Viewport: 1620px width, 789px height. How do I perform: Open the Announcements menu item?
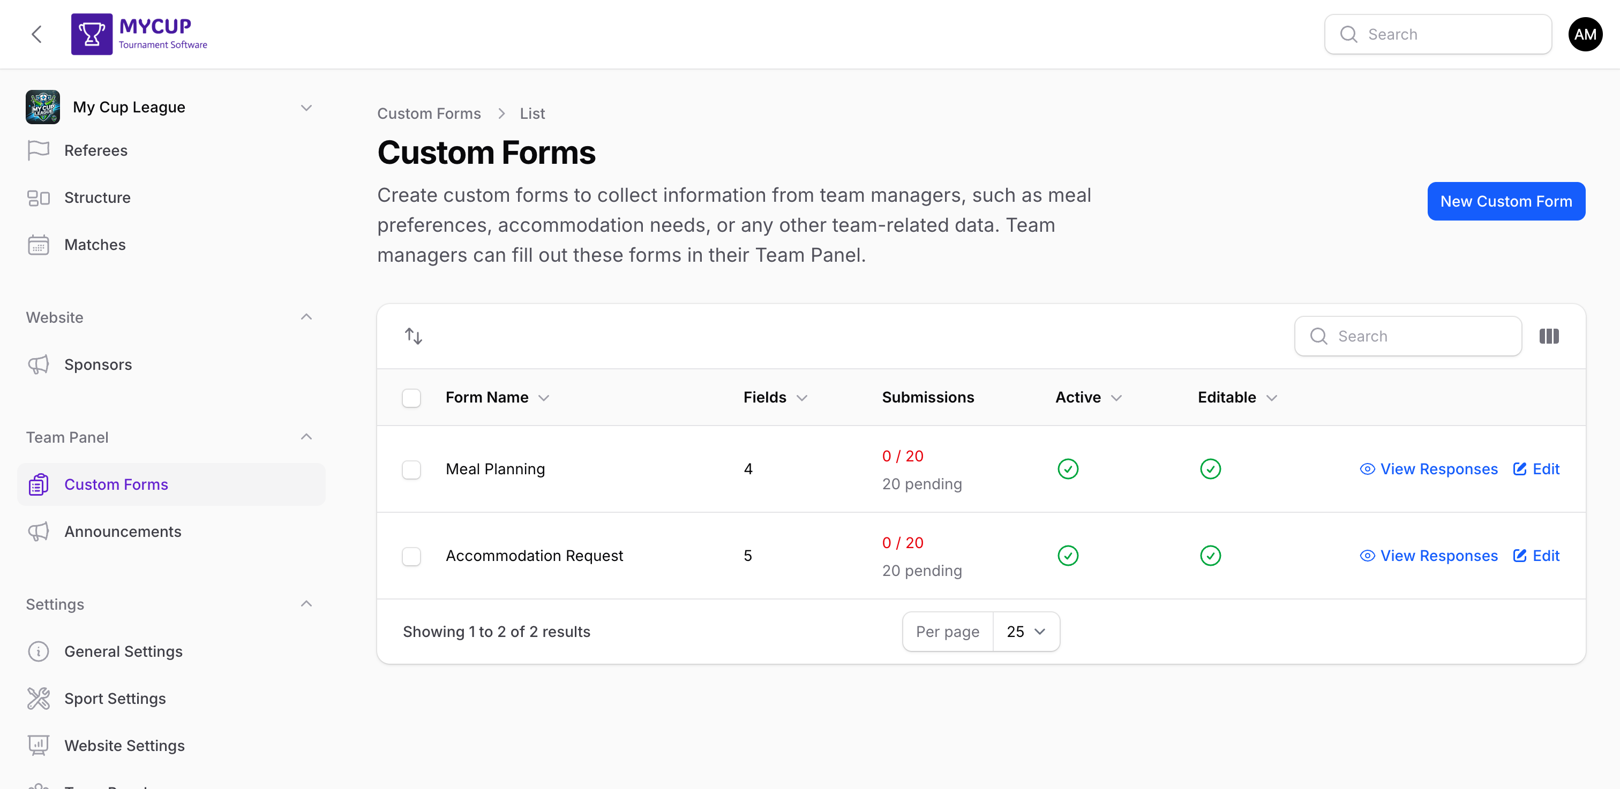[123, 532]
